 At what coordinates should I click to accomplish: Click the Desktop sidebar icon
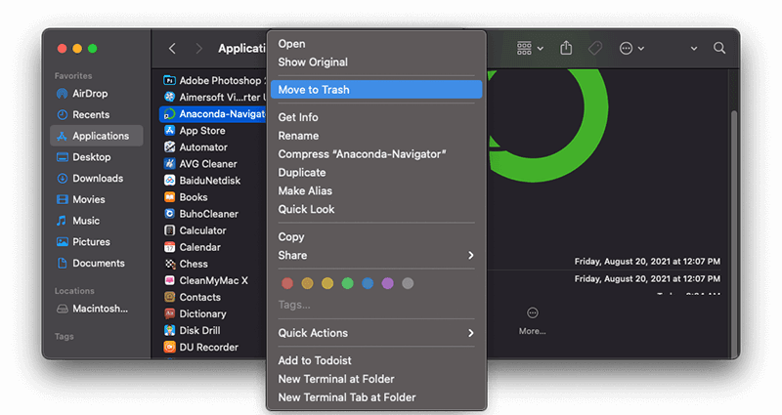click(62, 157)
